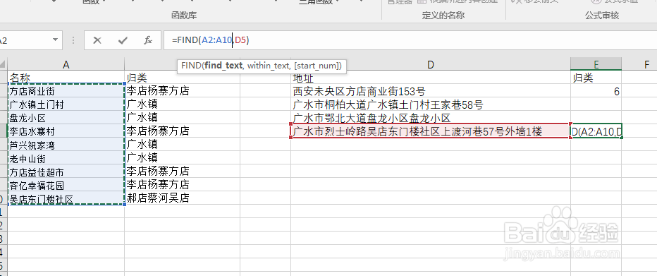Click the select-all corner triangle
Screen dimensions: 657x276
[4, 64]
